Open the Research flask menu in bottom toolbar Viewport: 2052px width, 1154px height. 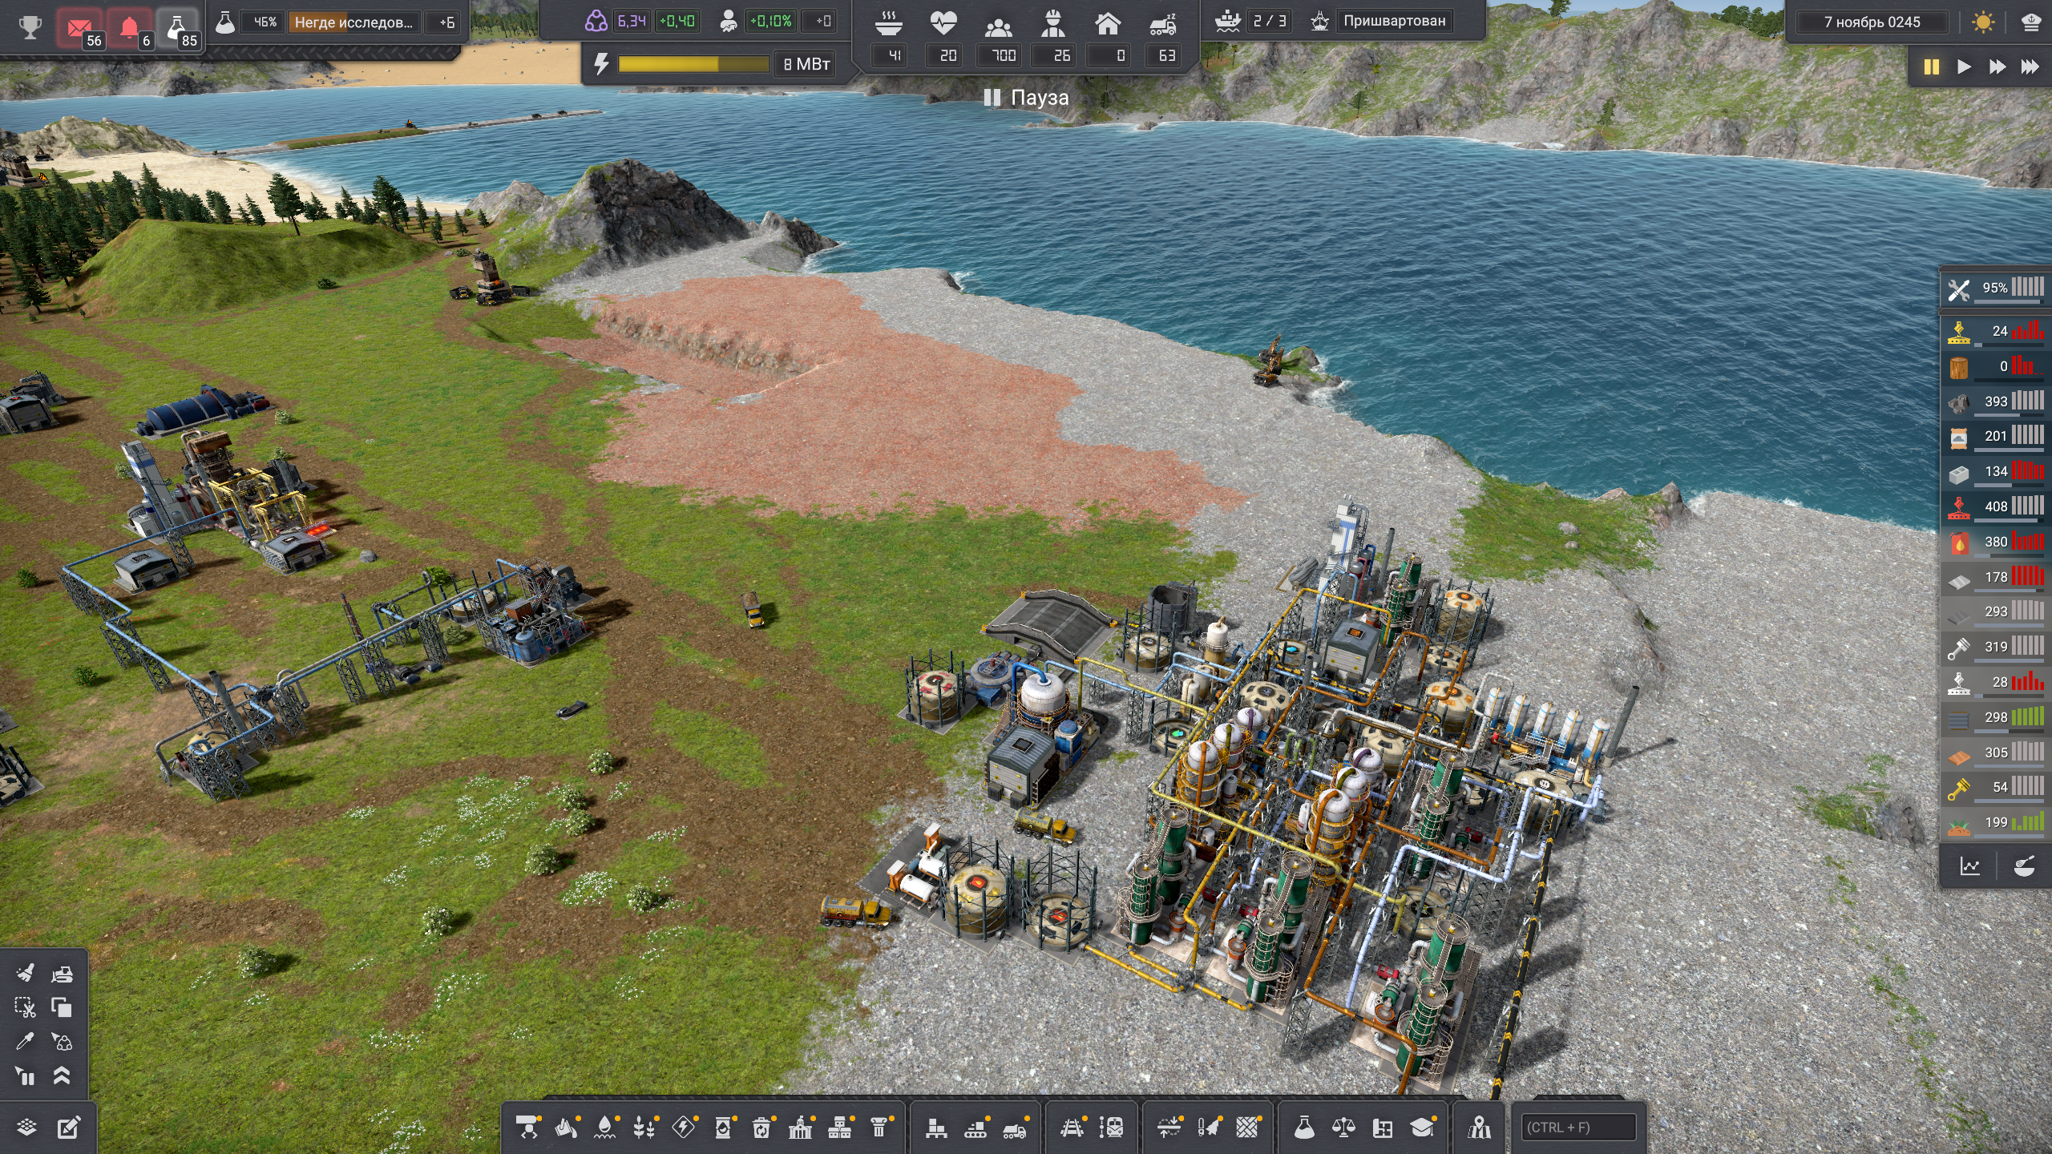tap(1304, 1128)
